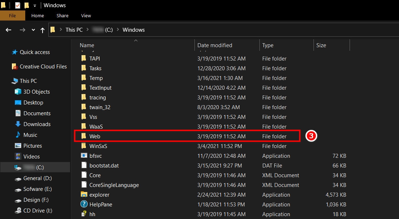
Task: Switch to the Home ribbon tab
Action: (38, 15)
